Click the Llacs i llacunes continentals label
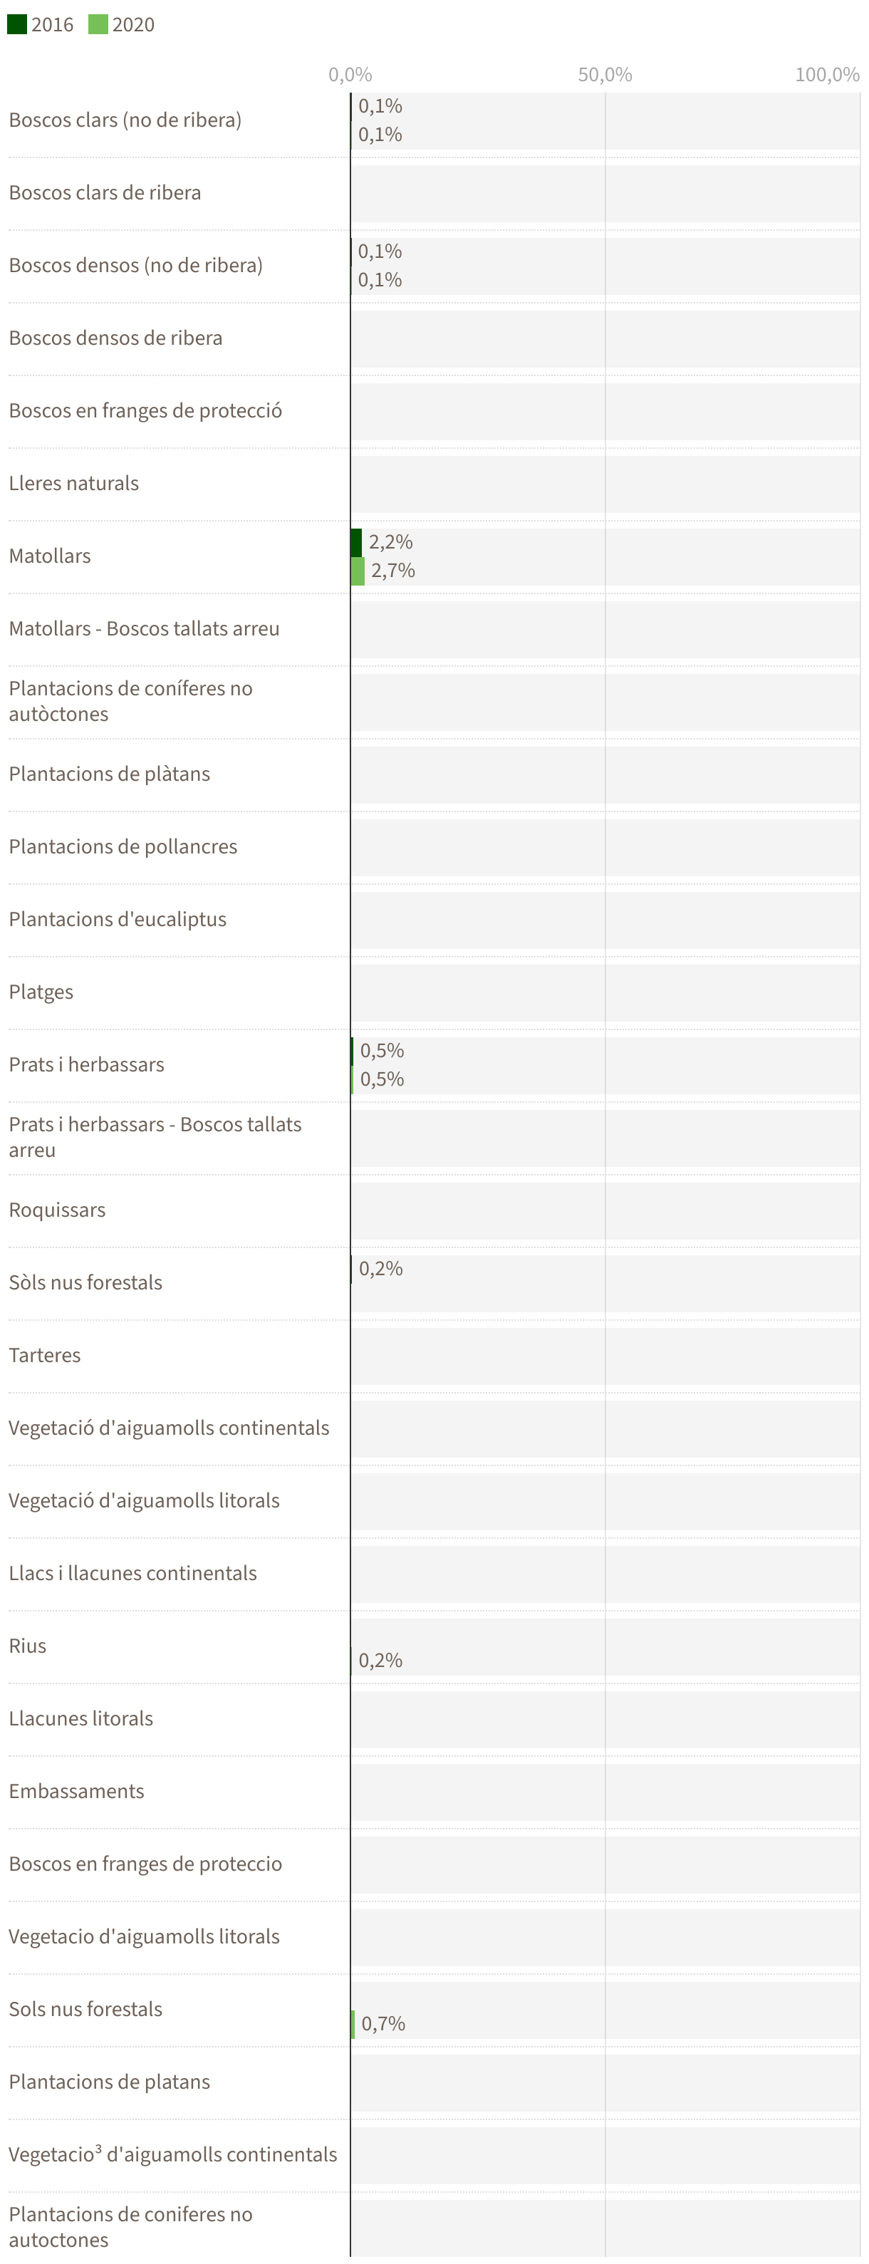 point(132,1573)
